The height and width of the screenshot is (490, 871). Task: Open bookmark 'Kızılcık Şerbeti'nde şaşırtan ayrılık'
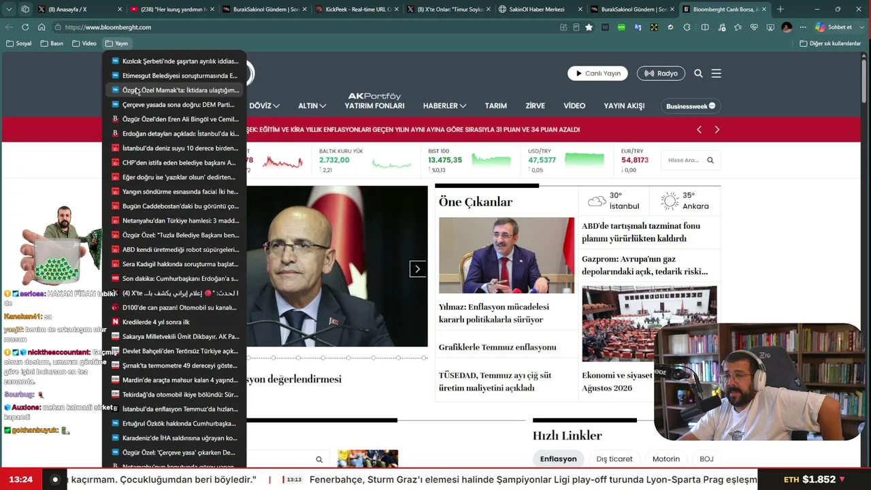175,61
